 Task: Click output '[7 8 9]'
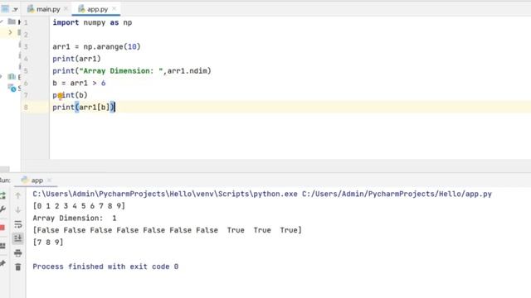[48, 243]
